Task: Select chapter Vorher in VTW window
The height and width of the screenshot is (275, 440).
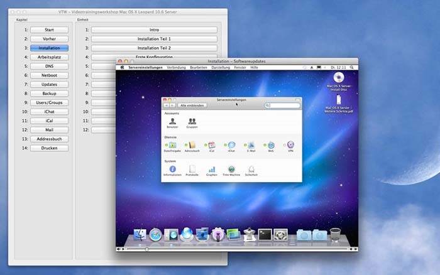Action: (49, 39)
